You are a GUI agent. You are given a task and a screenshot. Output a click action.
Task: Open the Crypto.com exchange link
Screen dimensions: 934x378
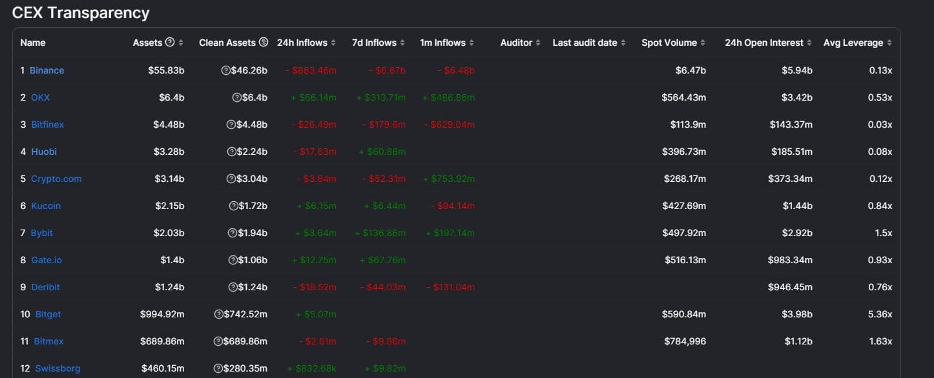click(56, 179)
